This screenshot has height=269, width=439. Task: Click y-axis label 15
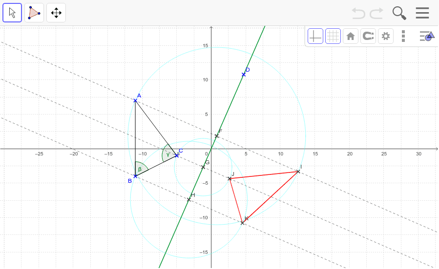point(206,45)
